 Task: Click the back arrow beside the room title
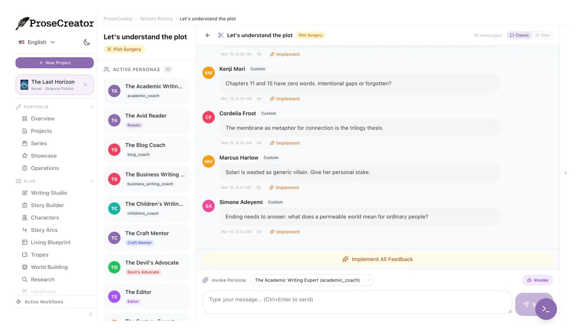click(208, 35)
